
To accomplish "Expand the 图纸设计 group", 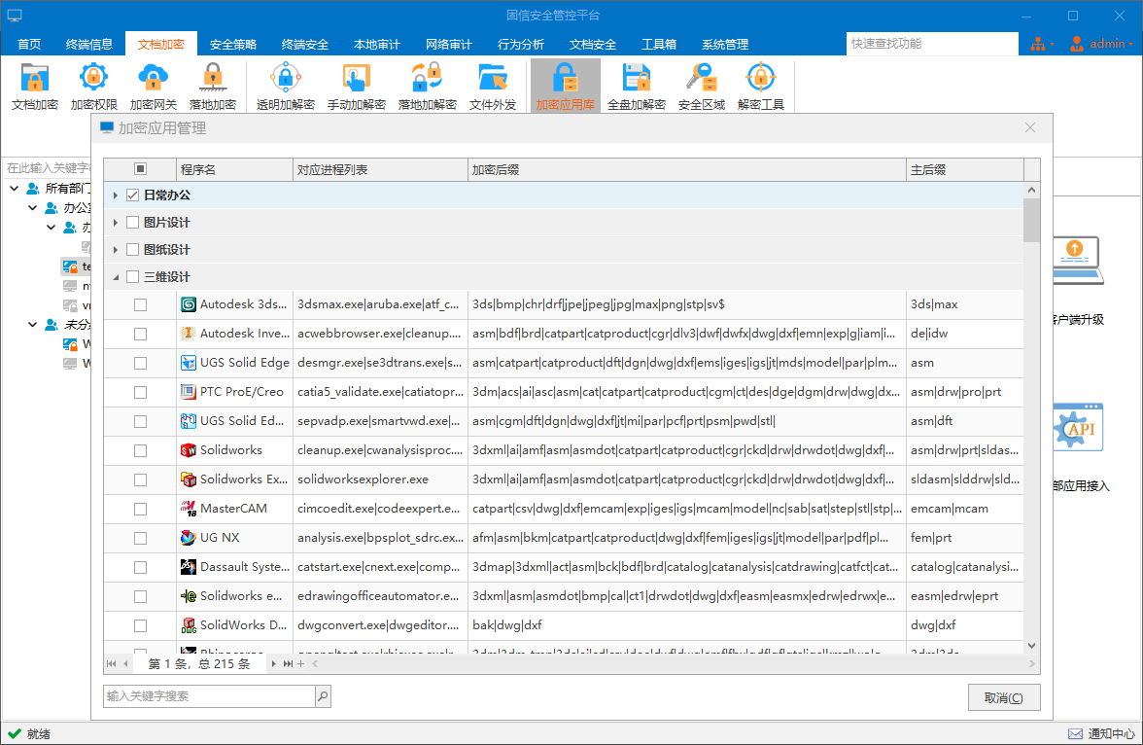I will (116, 250).
